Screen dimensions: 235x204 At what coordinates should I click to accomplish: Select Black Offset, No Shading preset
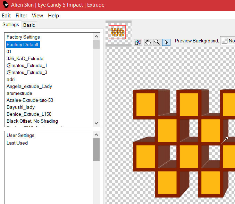point(32,121)
